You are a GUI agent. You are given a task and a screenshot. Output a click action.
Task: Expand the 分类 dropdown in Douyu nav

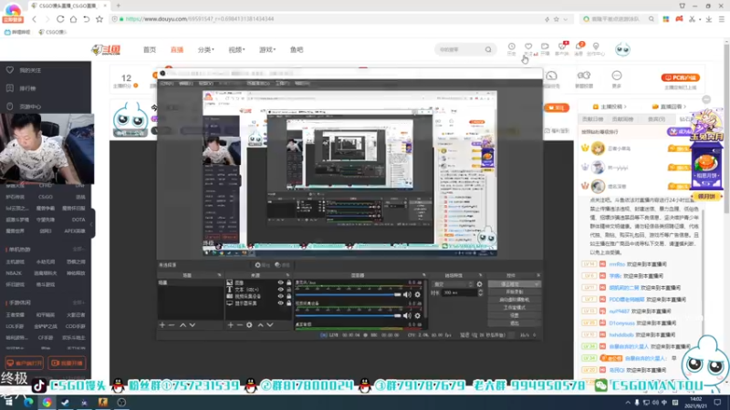point(206,50)
